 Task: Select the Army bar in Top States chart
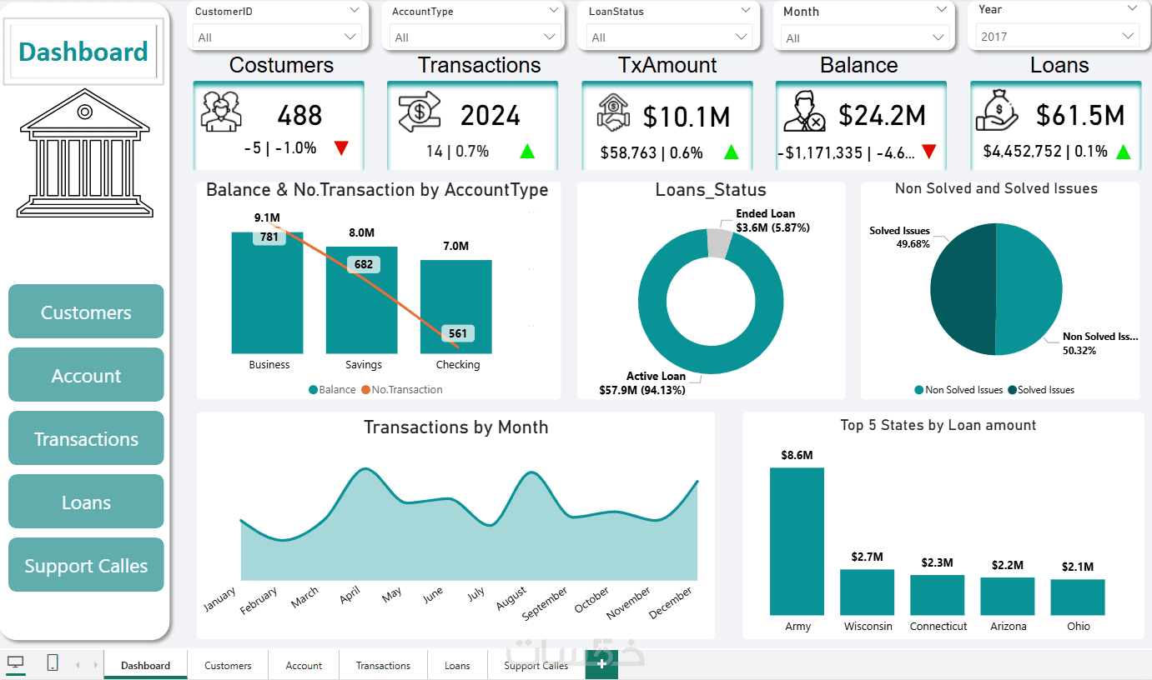[797, 542]
